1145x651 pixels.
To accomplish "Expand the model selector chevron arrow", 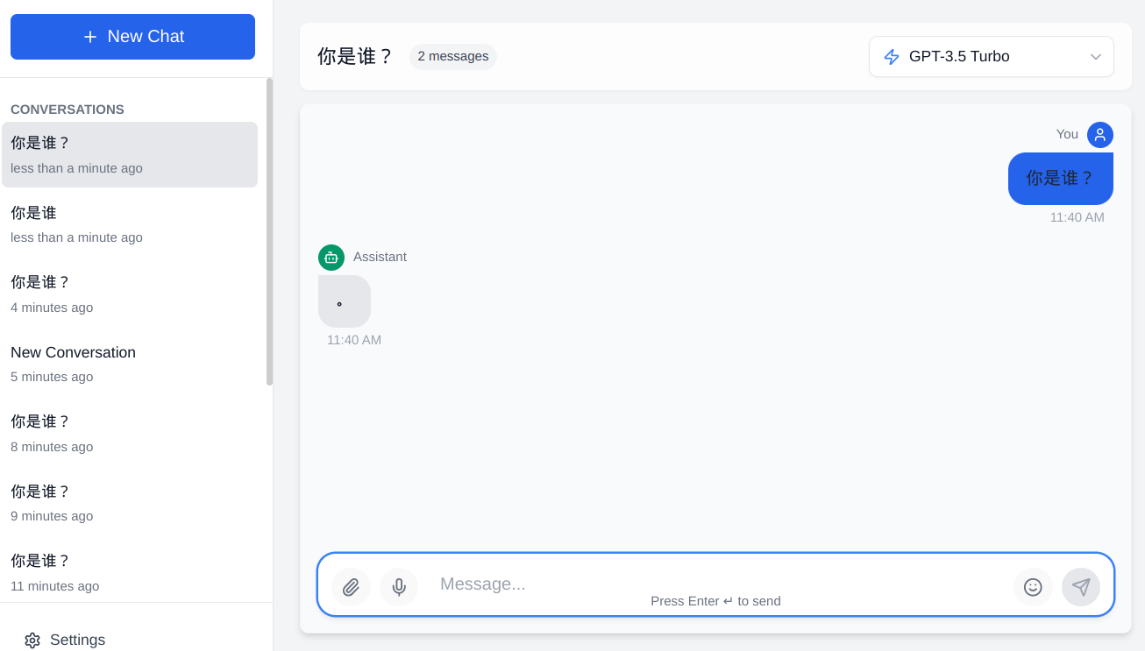I will coord(1096,57).
